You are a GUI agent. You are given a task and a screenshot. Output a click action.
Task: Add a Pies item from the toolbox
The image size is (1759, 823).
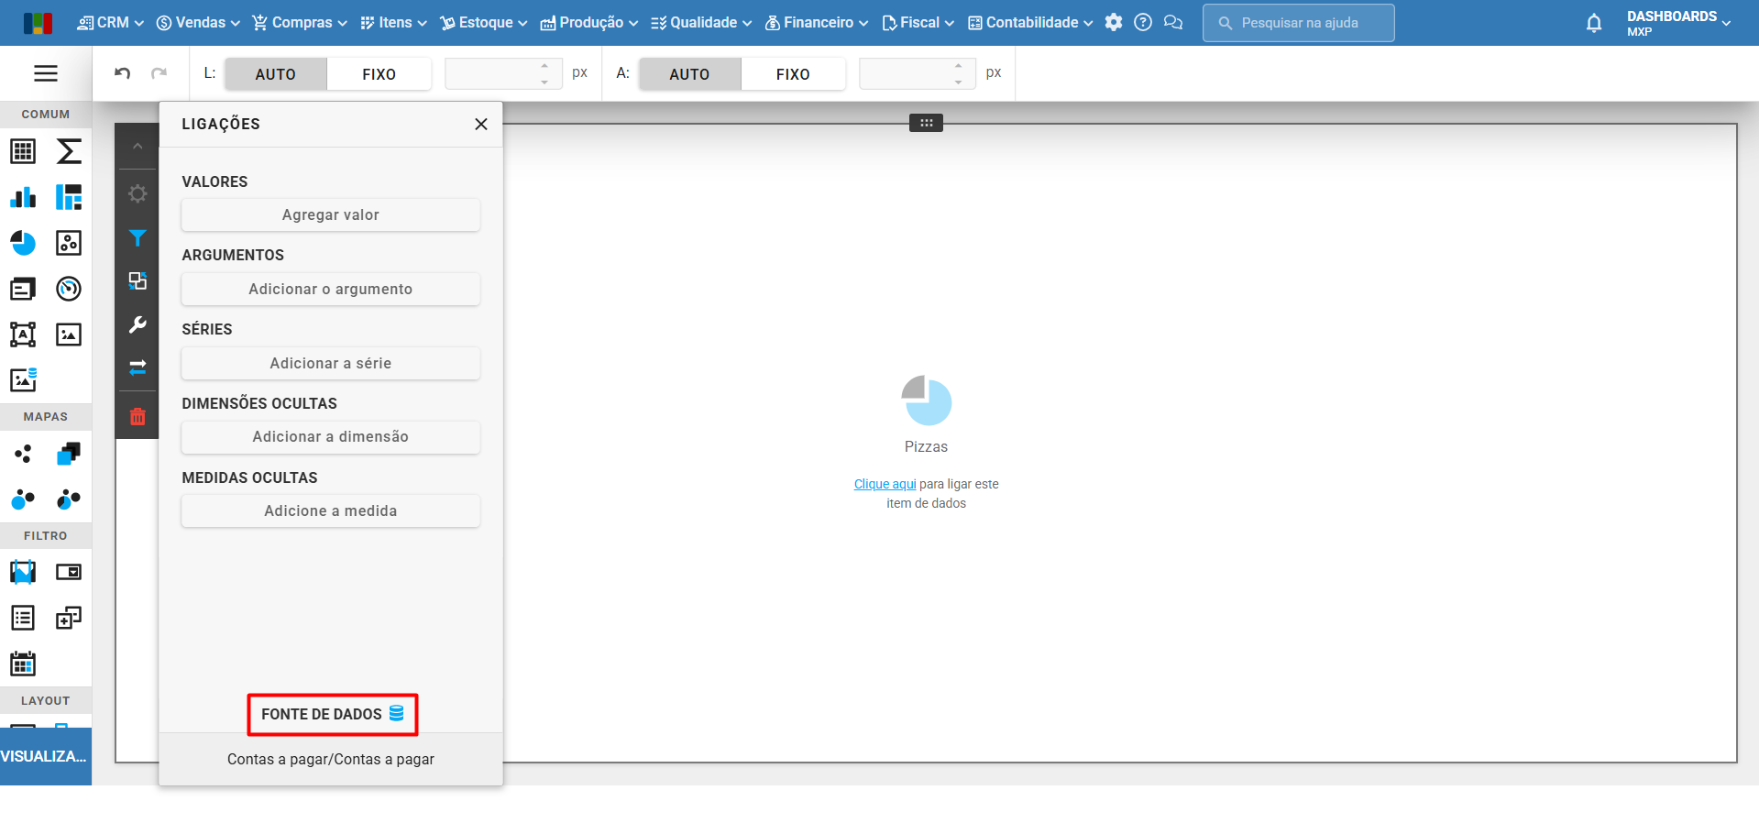coord(23,243)
